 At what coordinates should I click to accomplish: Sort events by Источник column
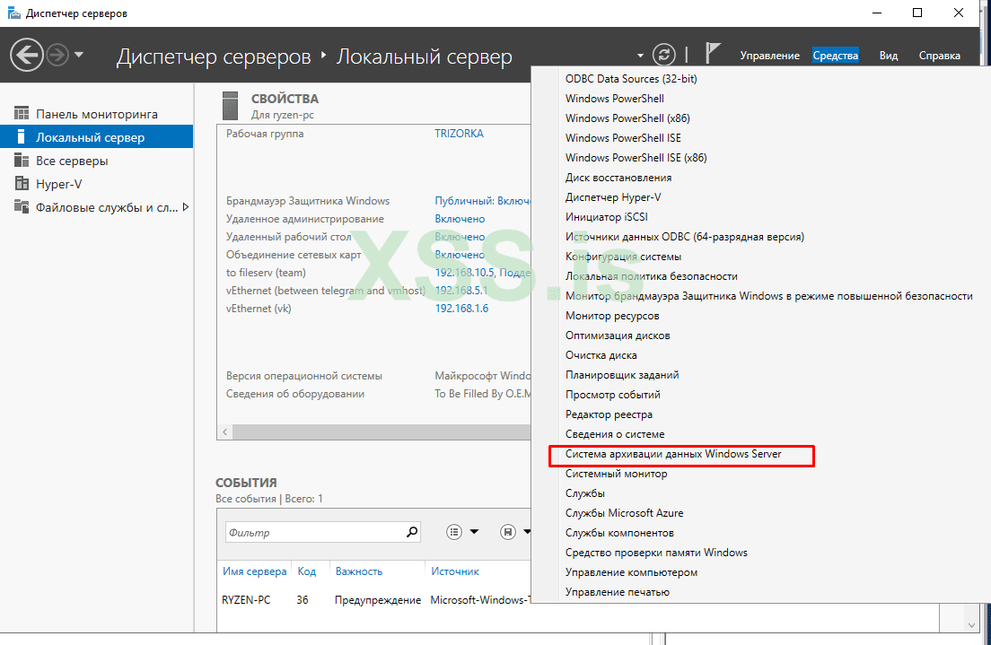(x=455, y=571)
